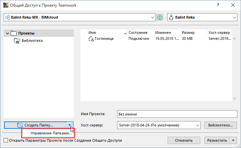Click the green refresh server connection icon
Screen dimensions: 241x148
160,17
